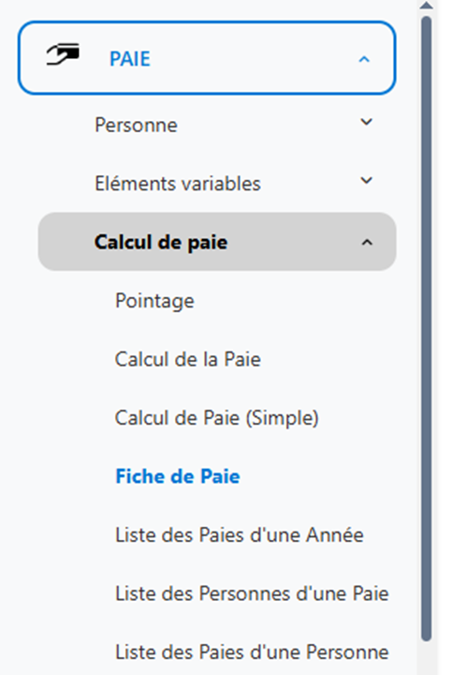Expand Eléments variables via its chevron arrow

[x=366, y=181]
